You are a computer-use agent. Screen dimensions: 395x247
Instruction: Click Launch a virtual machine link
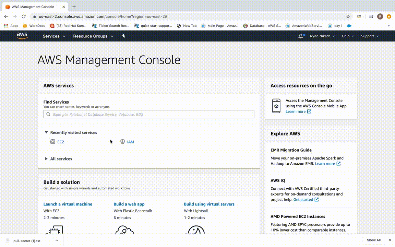click(68, 204)
